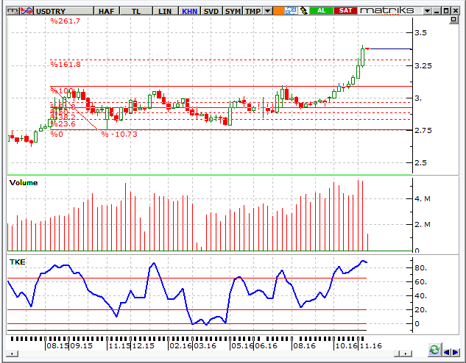466x363 pixels.
Task: Select the SYM toolbar button
Action: [x=233, y=11]
